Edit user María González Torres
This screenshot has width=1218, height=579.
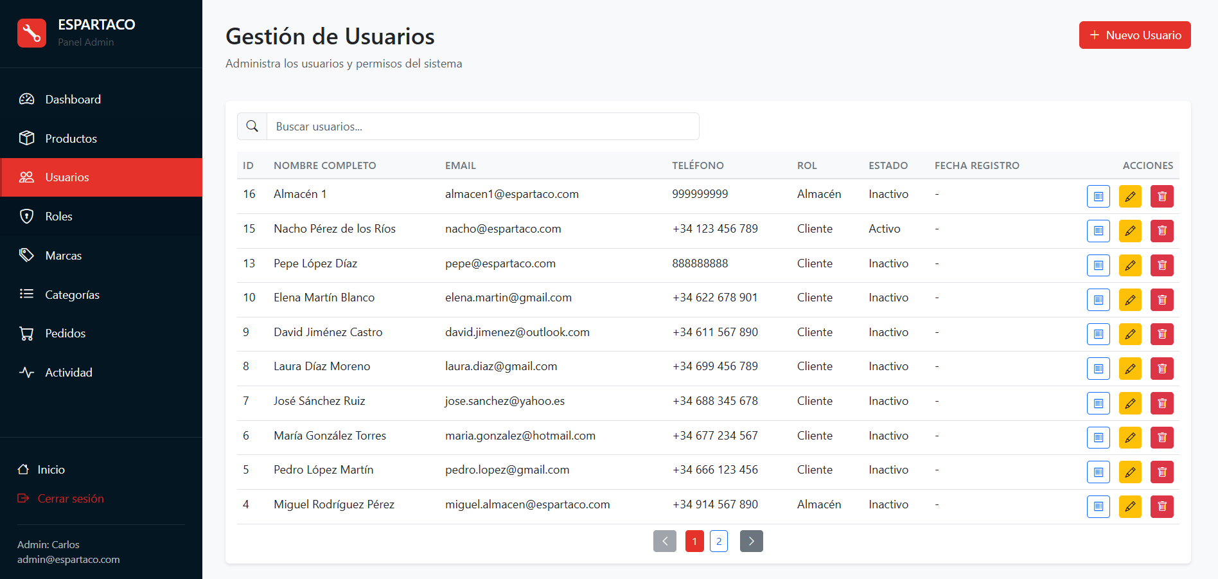pyautogui.click(x=1130, y=438)
